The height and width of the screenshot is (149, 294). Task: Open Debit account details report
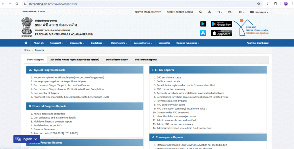click(x=168, y=81)
